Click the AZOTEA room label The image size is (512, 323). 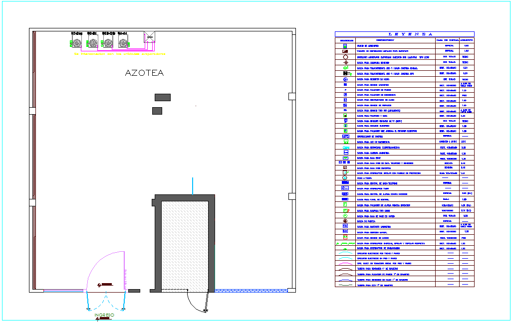pyautogui.click(x=144, y=73)
